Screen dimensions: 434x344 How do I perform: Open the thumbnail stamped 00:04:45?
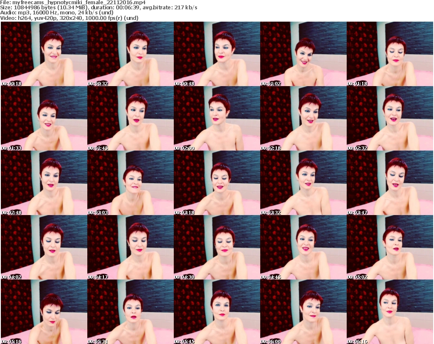(x=303, y=247)
